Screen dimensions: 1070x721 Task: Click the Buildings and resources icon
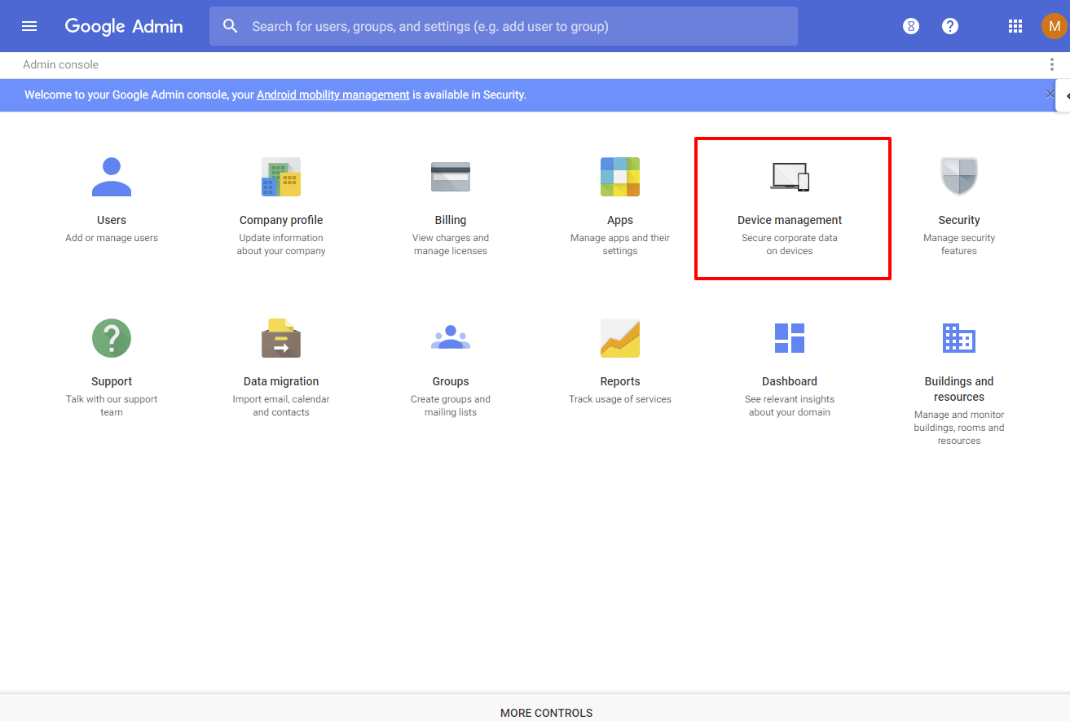(x=958, y=337)
